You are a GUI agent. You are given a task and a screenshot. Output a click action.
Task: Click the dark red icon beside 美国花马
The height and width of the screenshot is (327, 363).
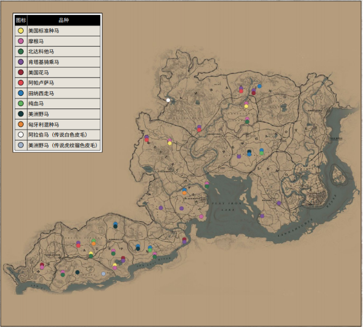[x=20, y=73]
